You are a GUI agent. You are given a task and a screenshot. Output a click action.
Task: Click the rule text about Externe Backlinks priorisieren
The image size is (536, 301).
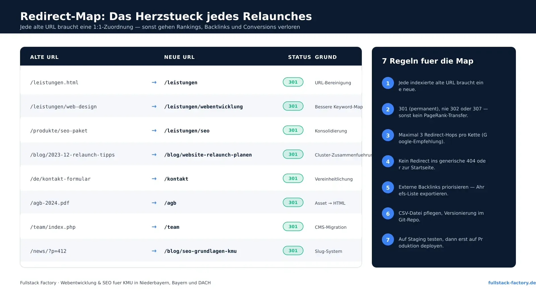click(441, 190)
